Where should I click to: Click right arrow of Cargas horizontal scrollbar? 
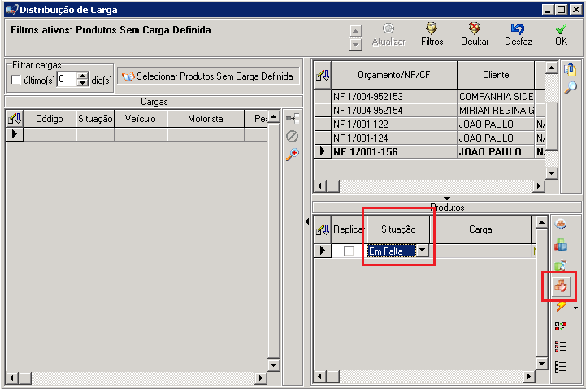pyautogui.click(x=261, y=378)
